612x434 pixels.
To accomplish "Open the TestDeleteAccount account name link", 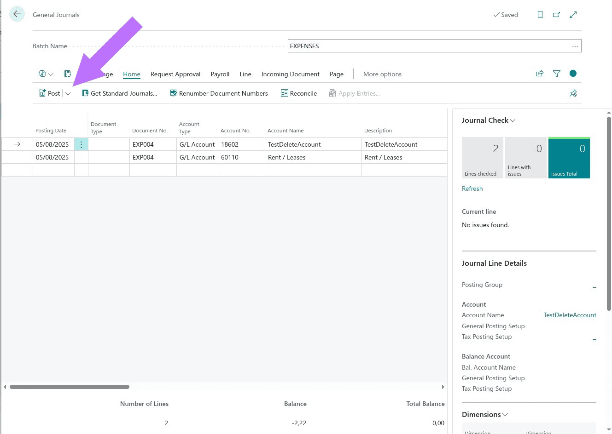I will 570,315.
